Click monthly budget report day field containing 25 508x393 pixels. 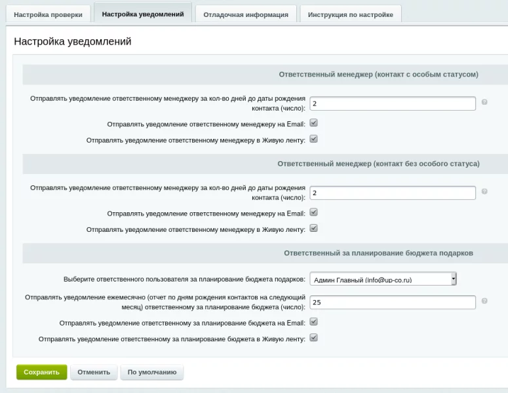[392, 303]
